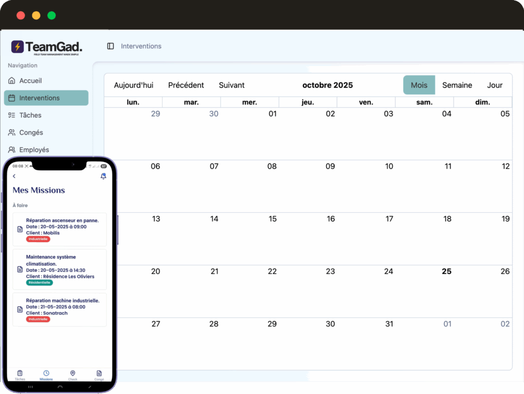Tap the back arrow on the phone

tap(14, 176)
